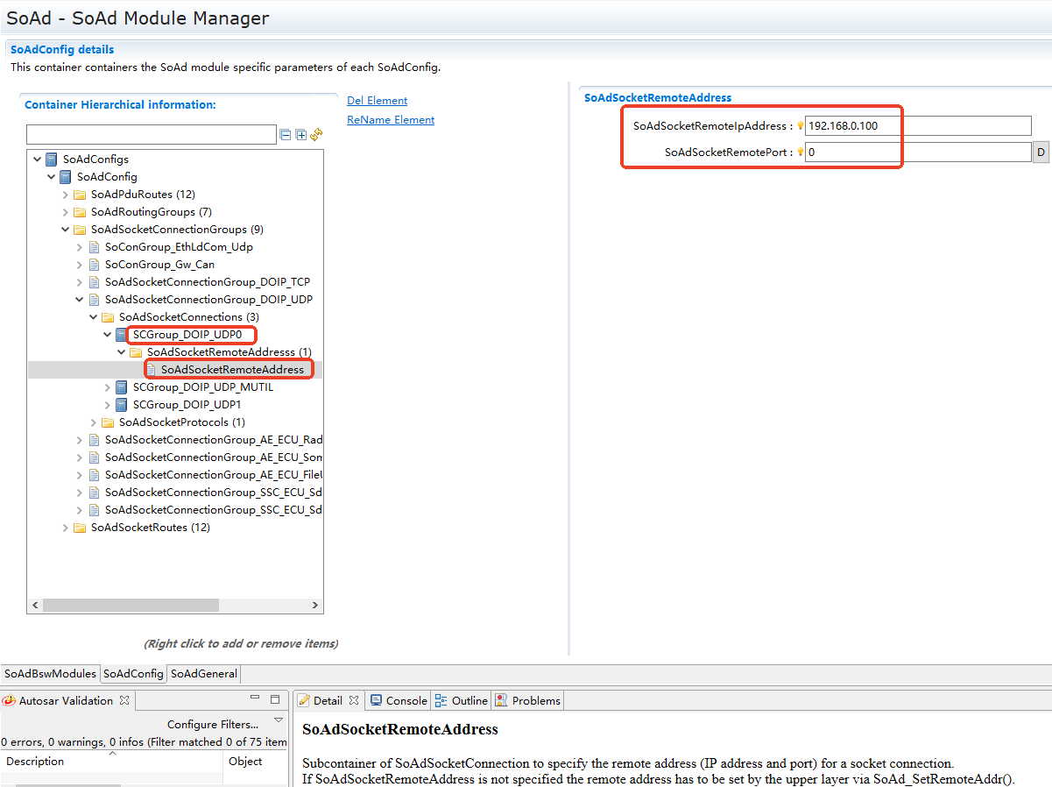This screenshot has height=787, width=1052.
Task: Open the Problems tab
Action: (527, 700)
